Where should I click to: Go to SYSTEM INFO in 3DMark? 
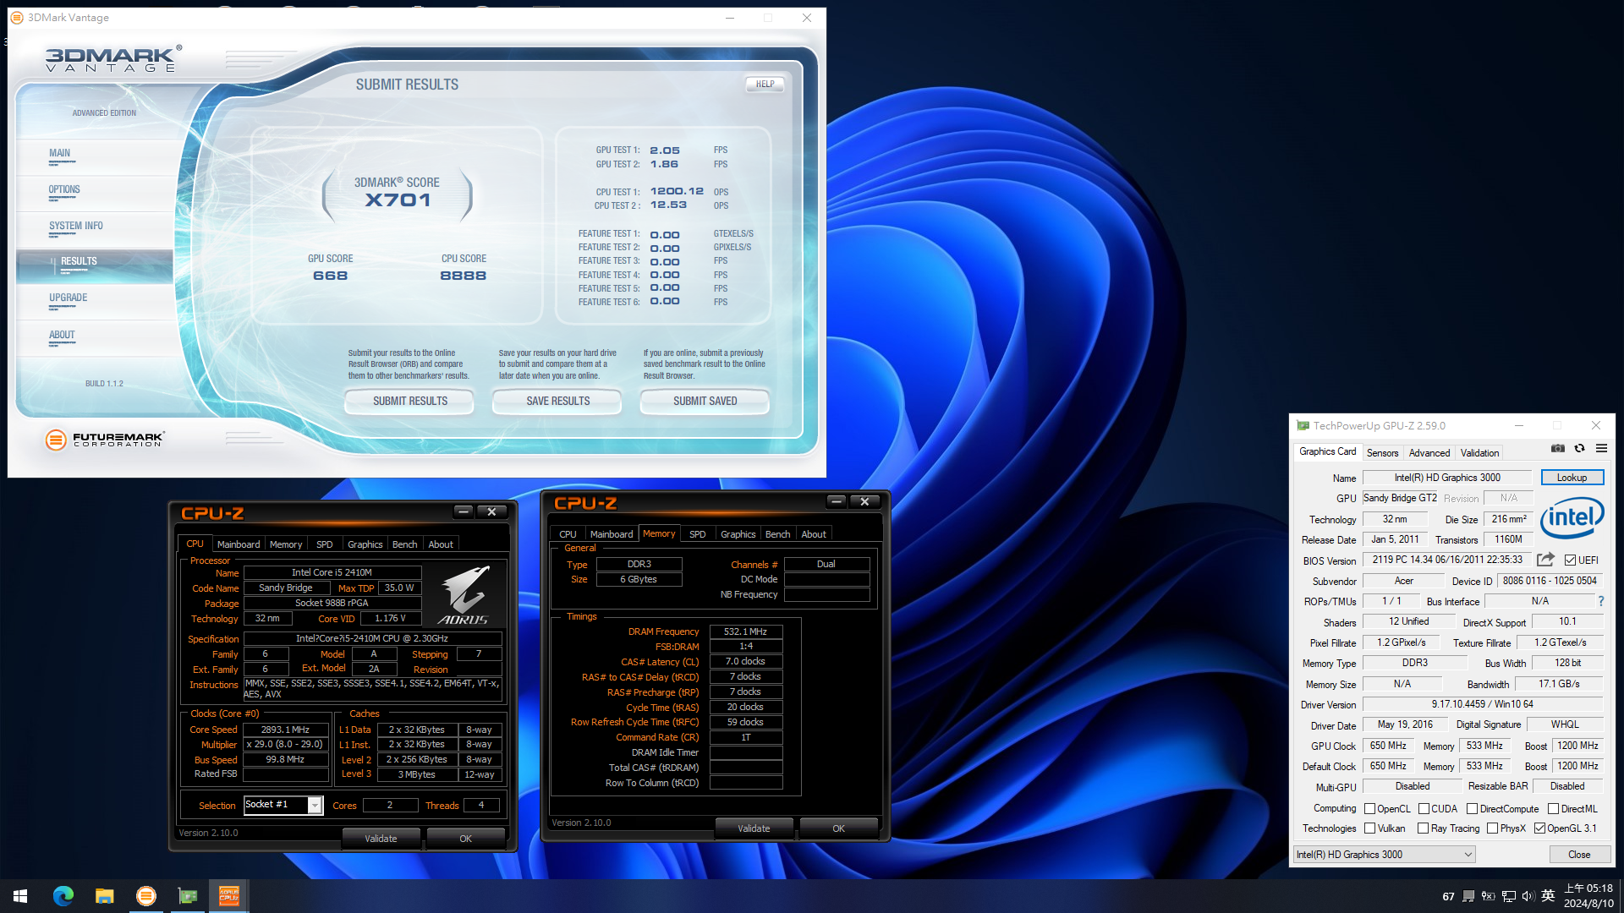[x=76, y=227]
